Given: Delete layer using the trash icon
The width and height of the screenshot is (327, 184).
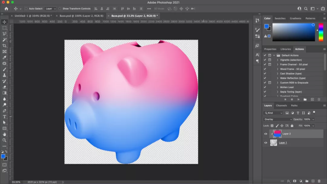Looking at the screenshot, I should 319,181.
